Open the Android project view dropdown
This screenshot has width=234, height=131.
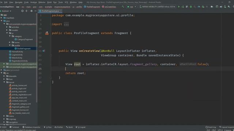coord(6,11)
